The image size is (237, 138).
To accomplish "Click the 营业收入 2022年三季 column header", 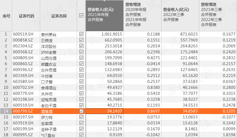I will [x=180, y=16].
